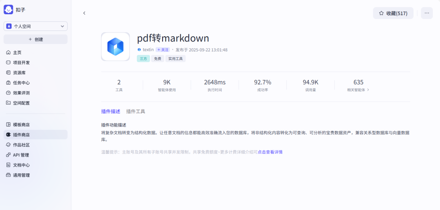Screen dimensions: 440x210
Task: Click the 点击查看详情 link
Action: click(x=270, y=152)
